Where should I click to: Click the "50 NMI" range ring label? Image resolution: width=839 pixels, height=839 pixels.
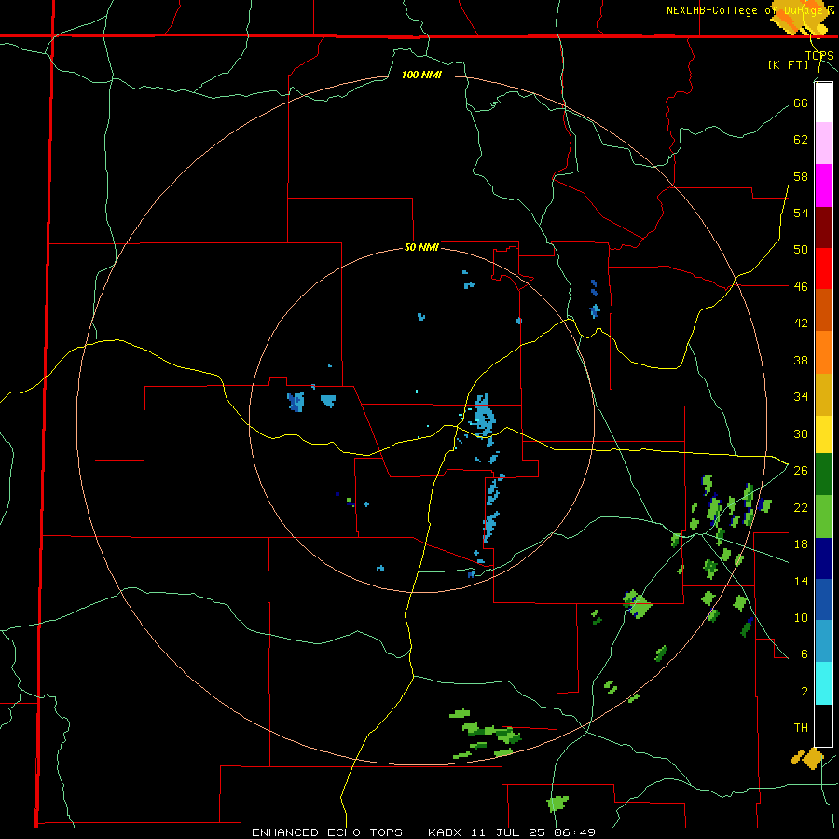pos(421,247)
